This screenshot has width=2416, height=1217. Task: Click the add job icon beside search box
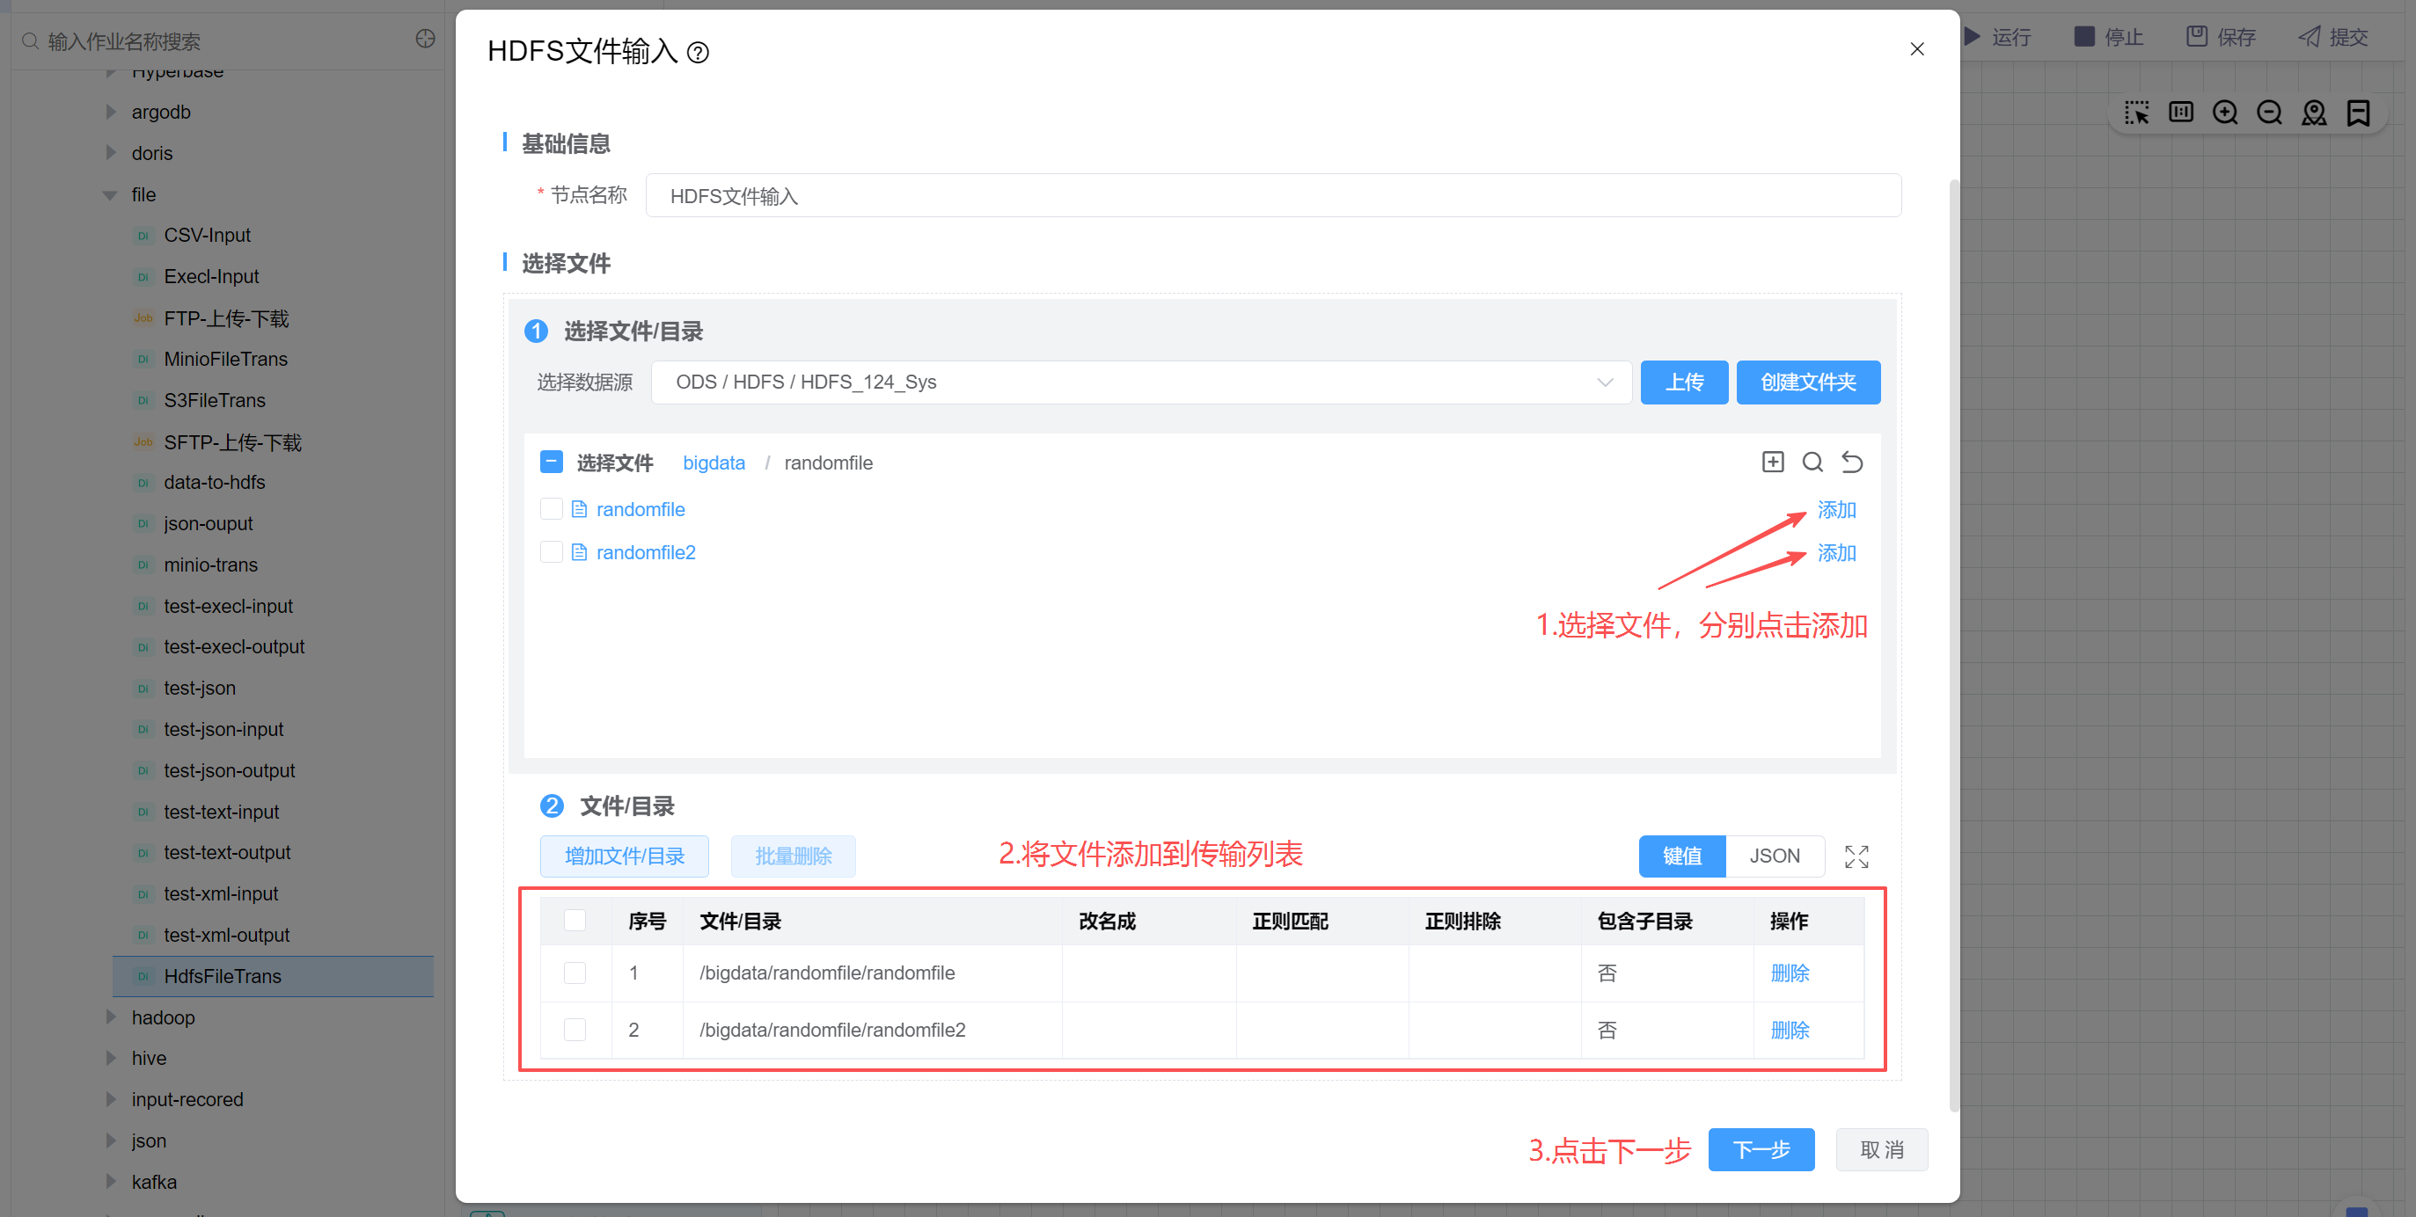click(x=425, y=40)
